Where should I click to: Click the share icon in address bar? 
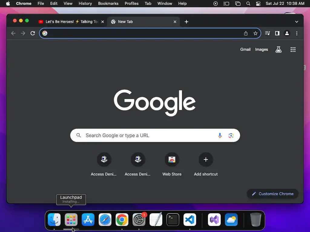click(x=246, y=33)
